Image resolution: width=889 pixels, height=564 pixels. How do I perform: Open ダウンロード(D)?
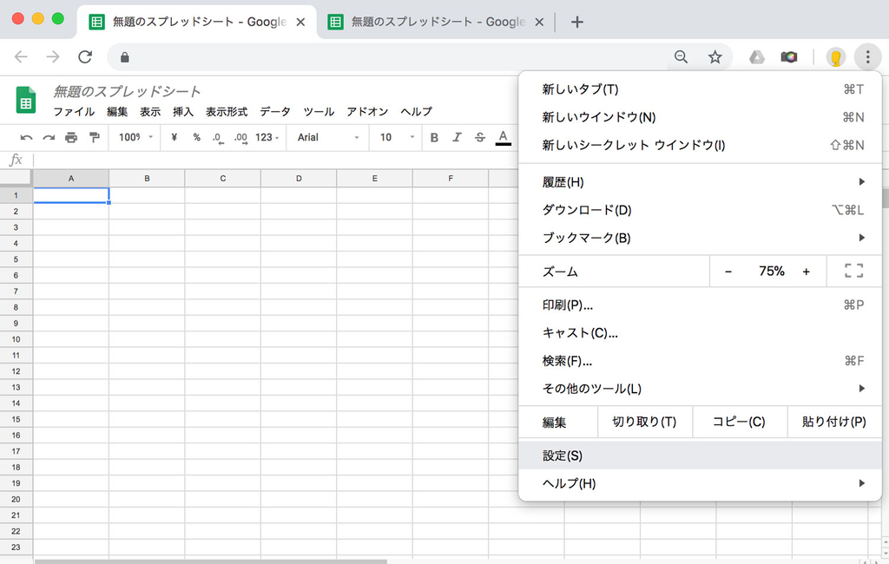click(x=701, y=210)
